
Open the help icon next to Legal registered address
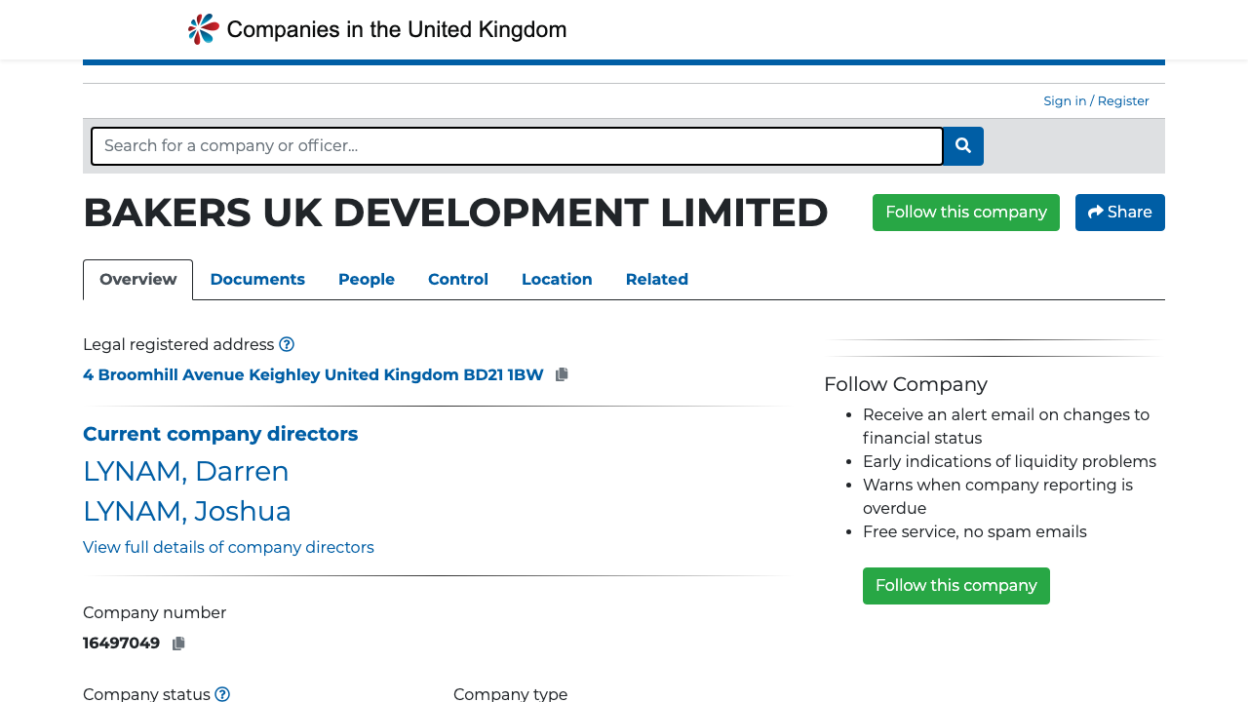point(287,344)
